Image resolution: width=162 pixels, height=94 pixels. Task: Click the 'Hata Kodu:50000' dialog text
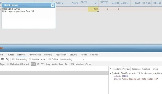(11, 9)
